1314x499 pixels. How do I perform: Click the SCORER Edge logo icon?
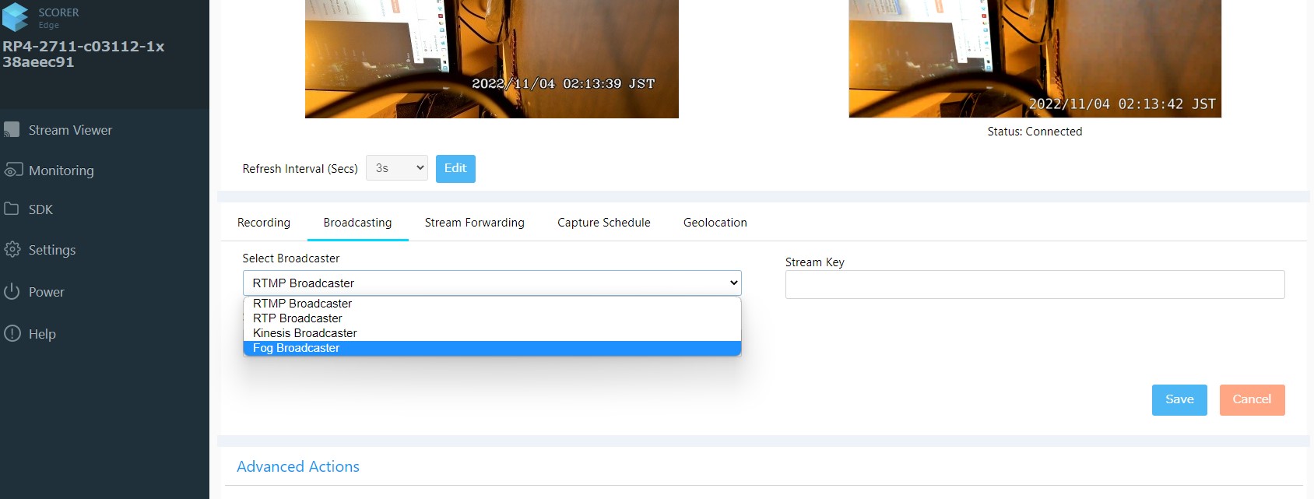click(x=16, y=17)
